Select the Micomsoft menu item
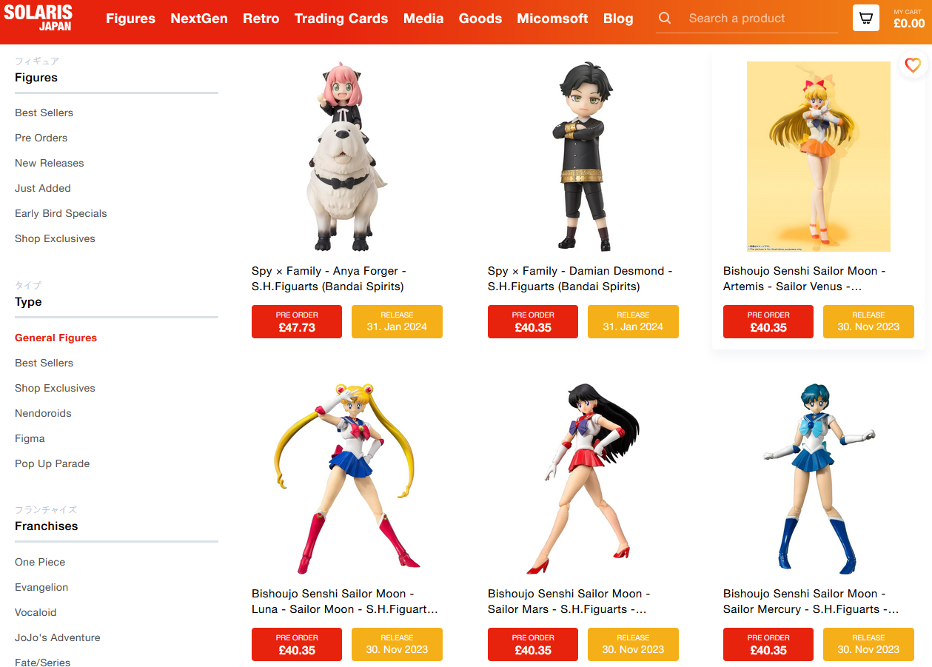This screenshot has width=932, height=667. [553, 19]
